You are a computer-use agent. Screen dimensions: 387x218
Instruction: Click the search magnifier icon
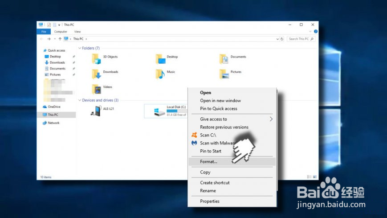click(312, 39)
